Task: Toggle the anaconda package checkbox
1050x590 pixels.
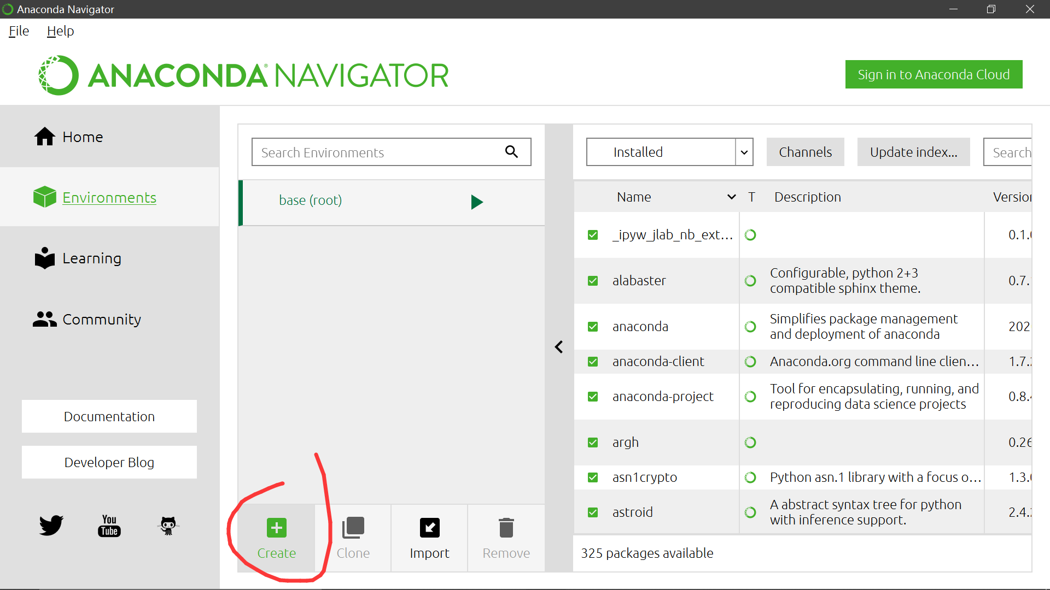Action: click(x=593, y=327)
